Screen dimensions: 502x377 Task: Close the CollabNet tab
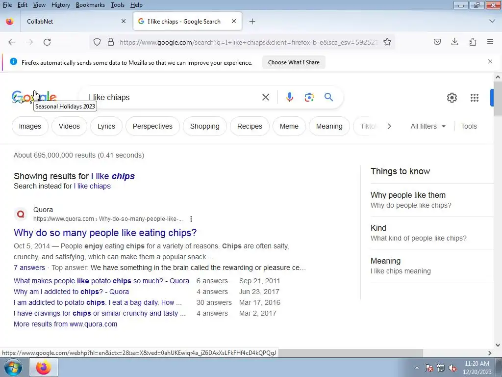(x=124, y=22)
